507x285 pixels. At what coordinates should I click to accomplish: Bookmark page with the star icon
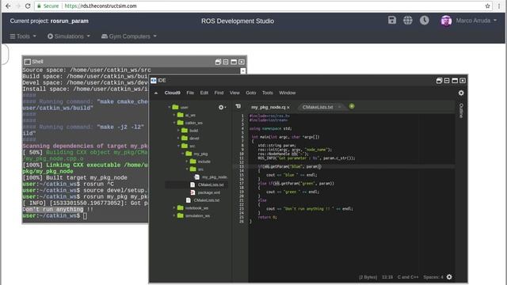[488, 6]
